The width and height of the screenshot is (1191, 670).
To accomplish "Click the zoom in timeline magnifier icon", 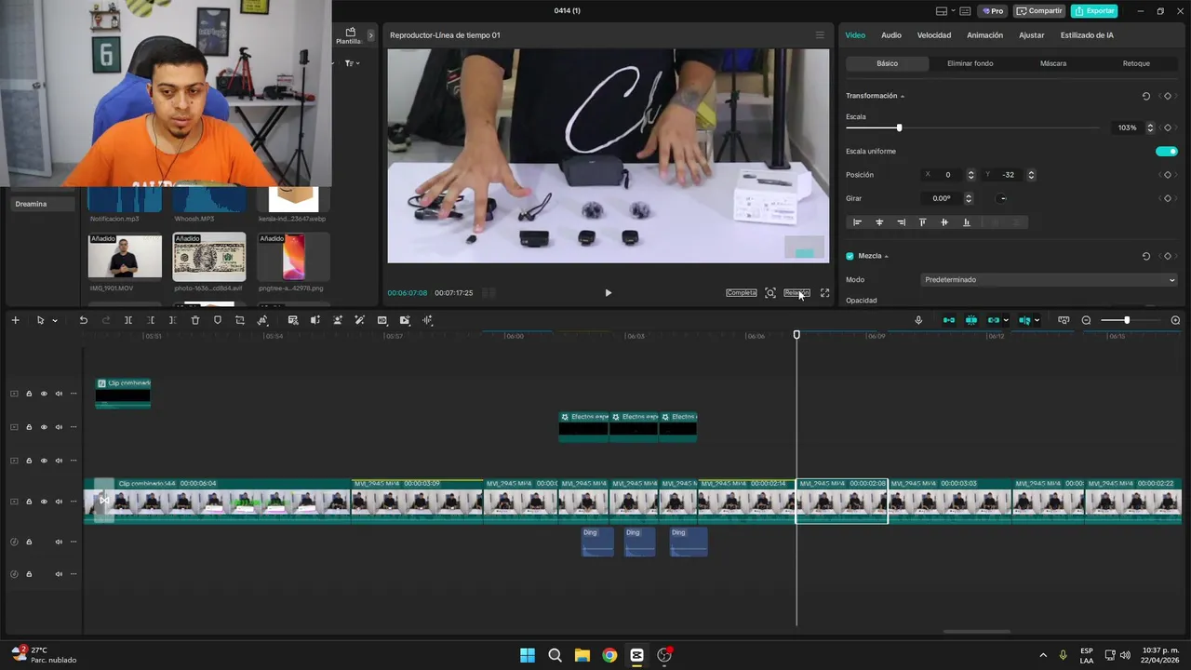I will tap(1175, 320).
